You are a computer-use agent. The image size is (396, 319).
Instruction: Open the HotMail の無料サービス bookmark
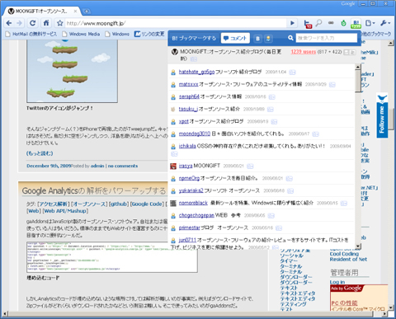point(32,34)
